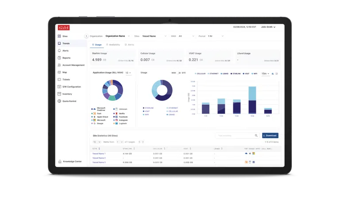Open the Sites sidebar icon
Viewport: 340px width, 204px height.
[x=59, y=36]
